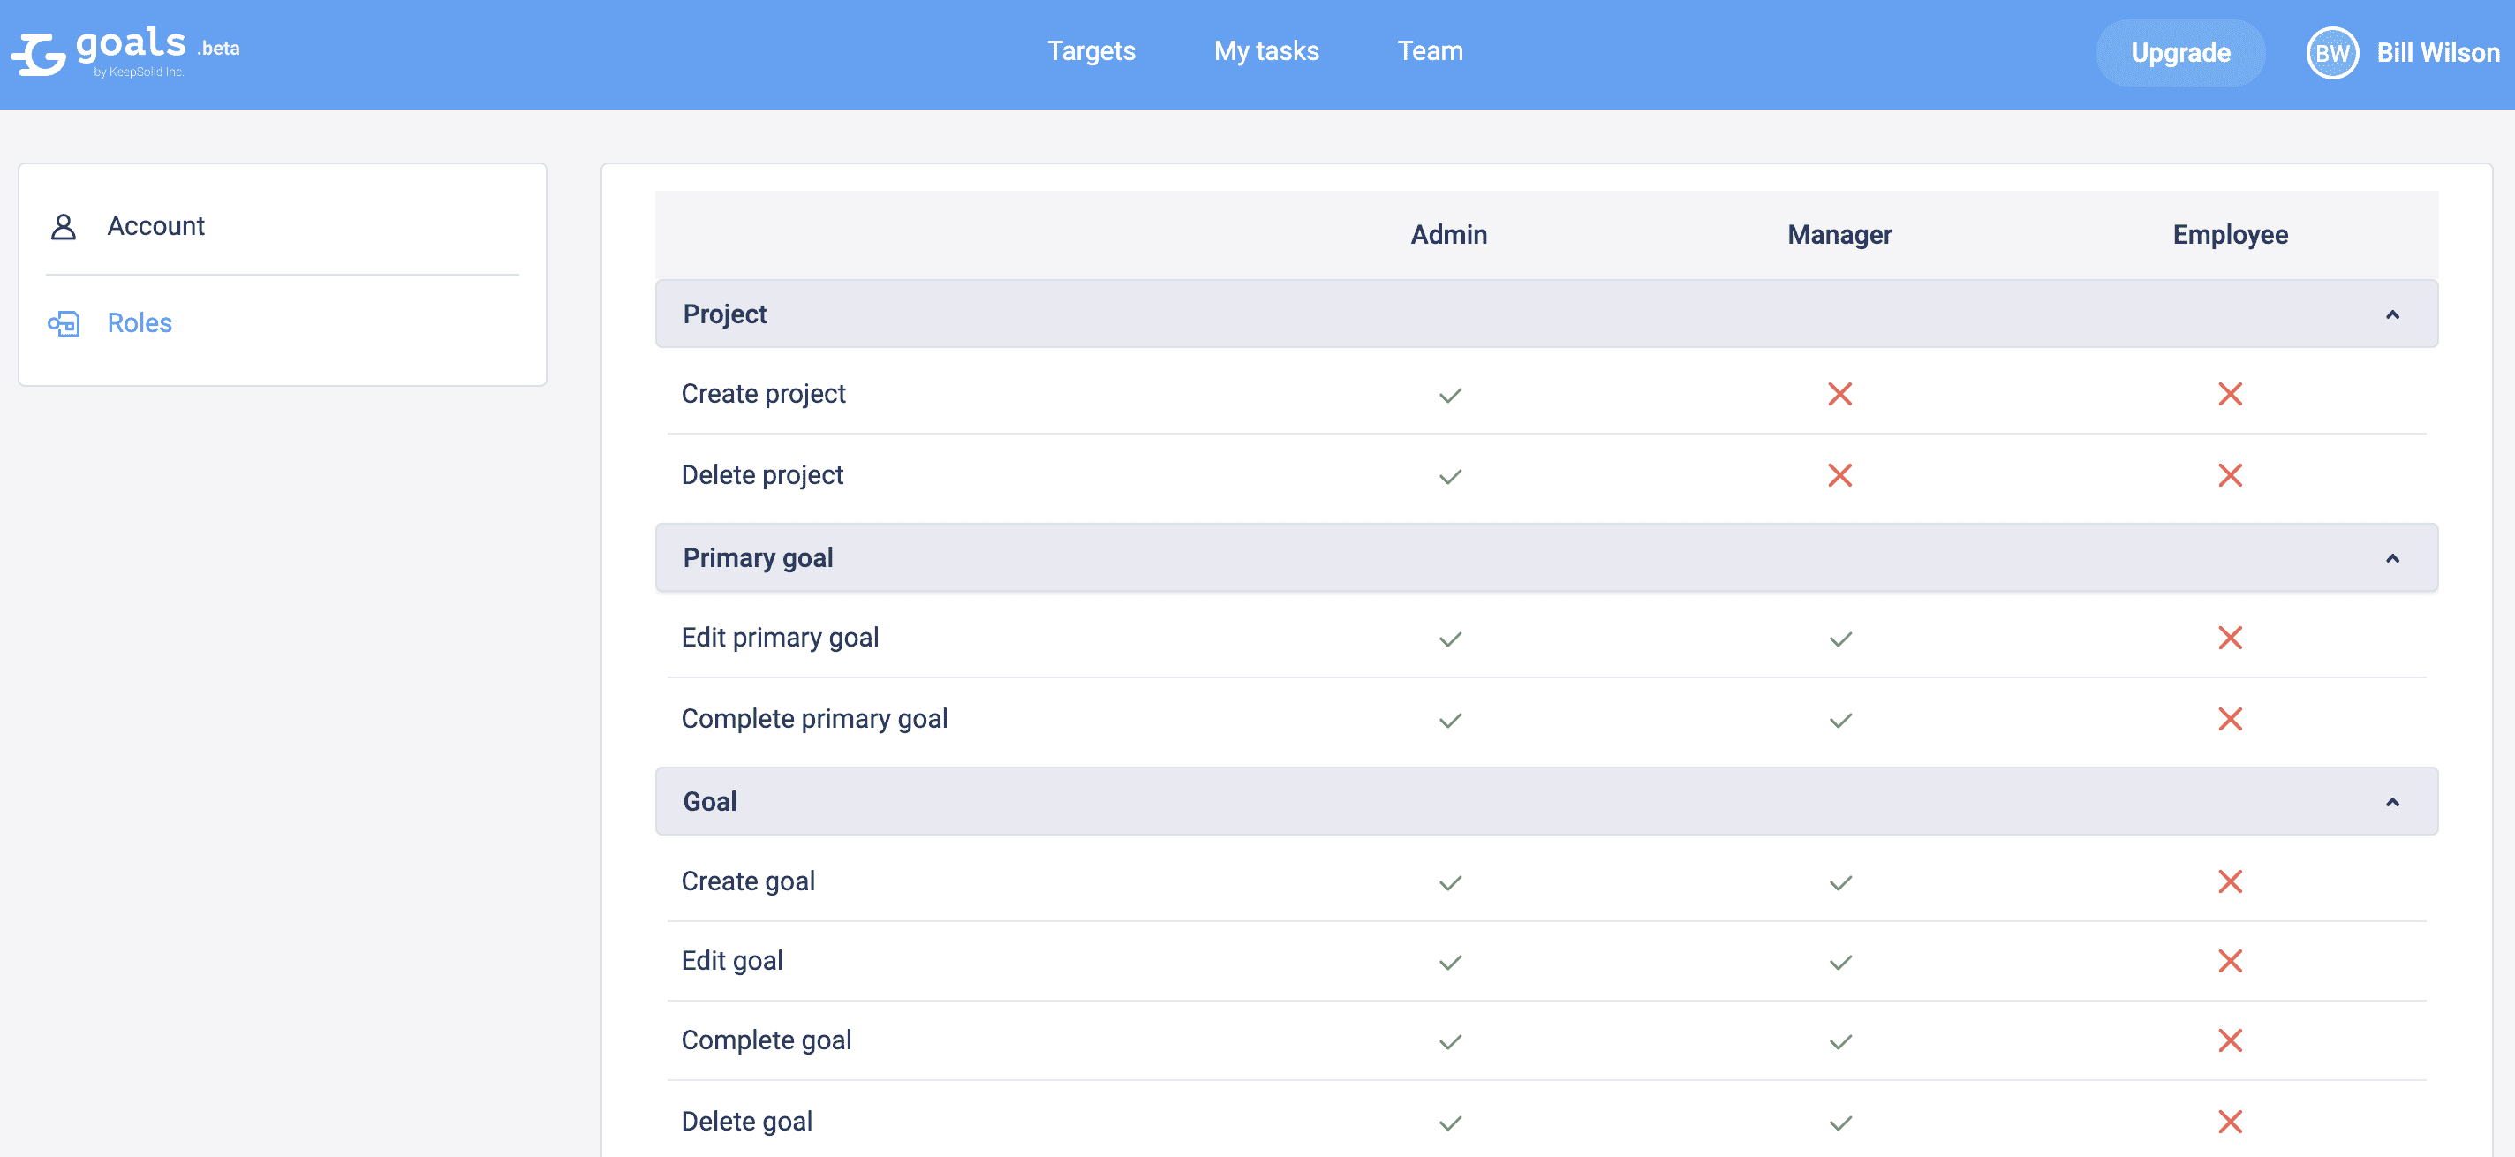2515x1157 pixels.
Task: Click the Goals logo icon
Action: pos(39,54)
